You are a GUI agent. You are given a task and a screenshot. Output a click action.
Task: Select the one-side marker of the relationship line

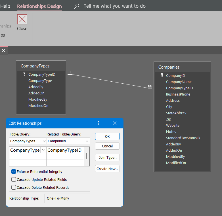(70, 73)
